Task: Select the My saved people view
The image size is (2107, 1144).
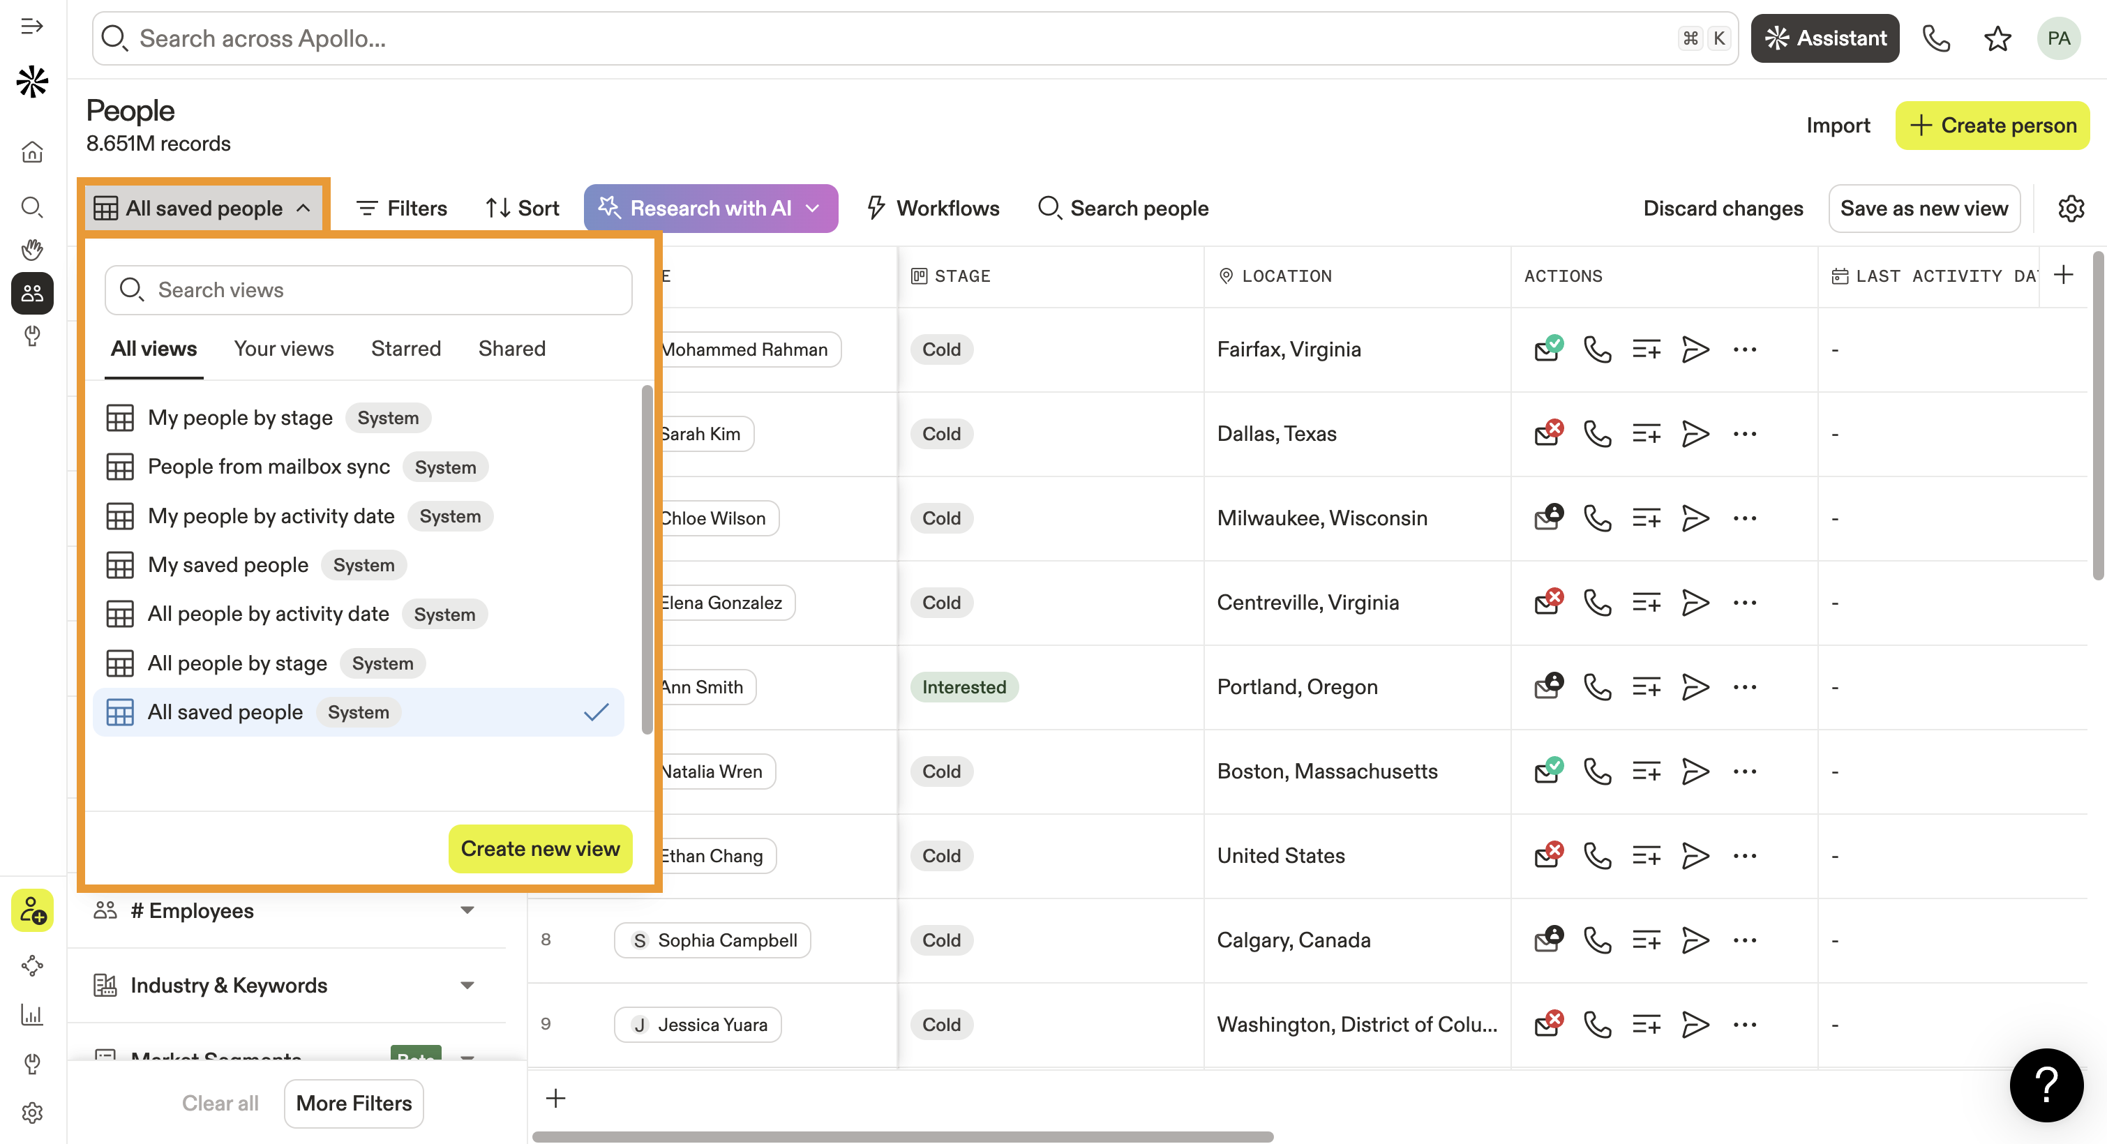Action: point(228,565)
